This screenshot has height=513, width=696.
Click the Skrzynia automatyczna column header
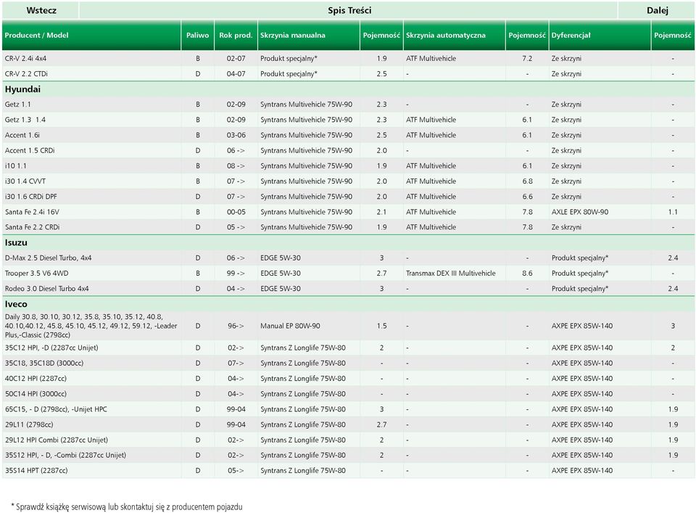click(454, 35)
